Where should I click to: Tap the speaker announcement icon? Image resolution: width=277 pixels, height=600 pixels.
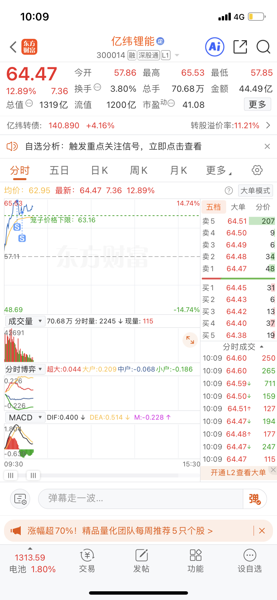click(x=12, y=146)
